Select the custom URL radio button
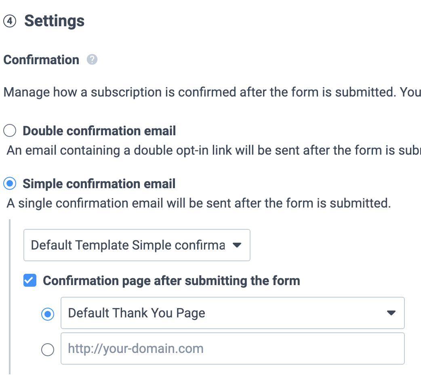The width and height of the screenshot is (421, 382). [48, 350]
